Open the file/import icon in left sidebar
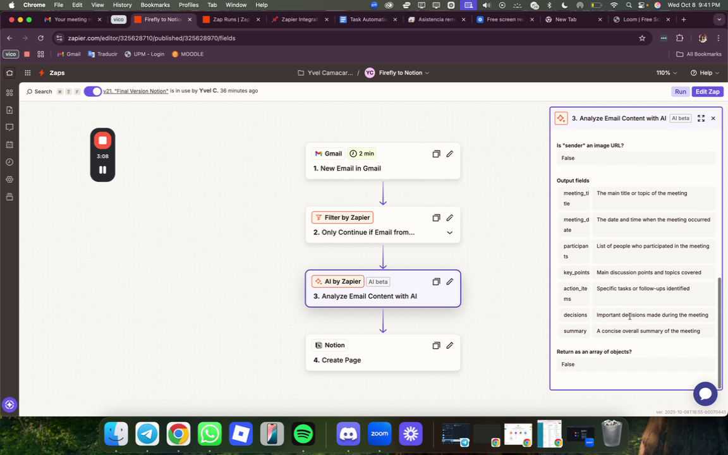Image resolution: width=728 pixels, height=455 pixels. 9,110
